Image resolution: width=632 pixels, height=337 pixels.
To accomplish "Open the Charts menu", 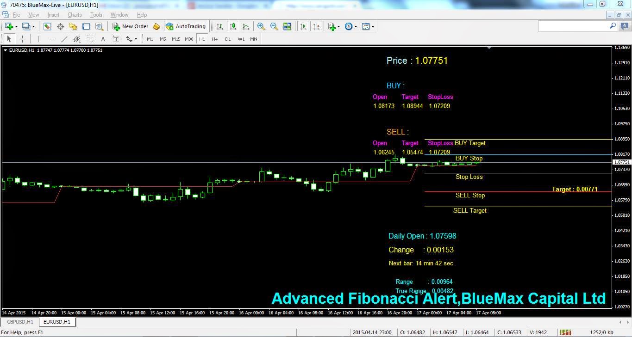I will pos(75,15).
